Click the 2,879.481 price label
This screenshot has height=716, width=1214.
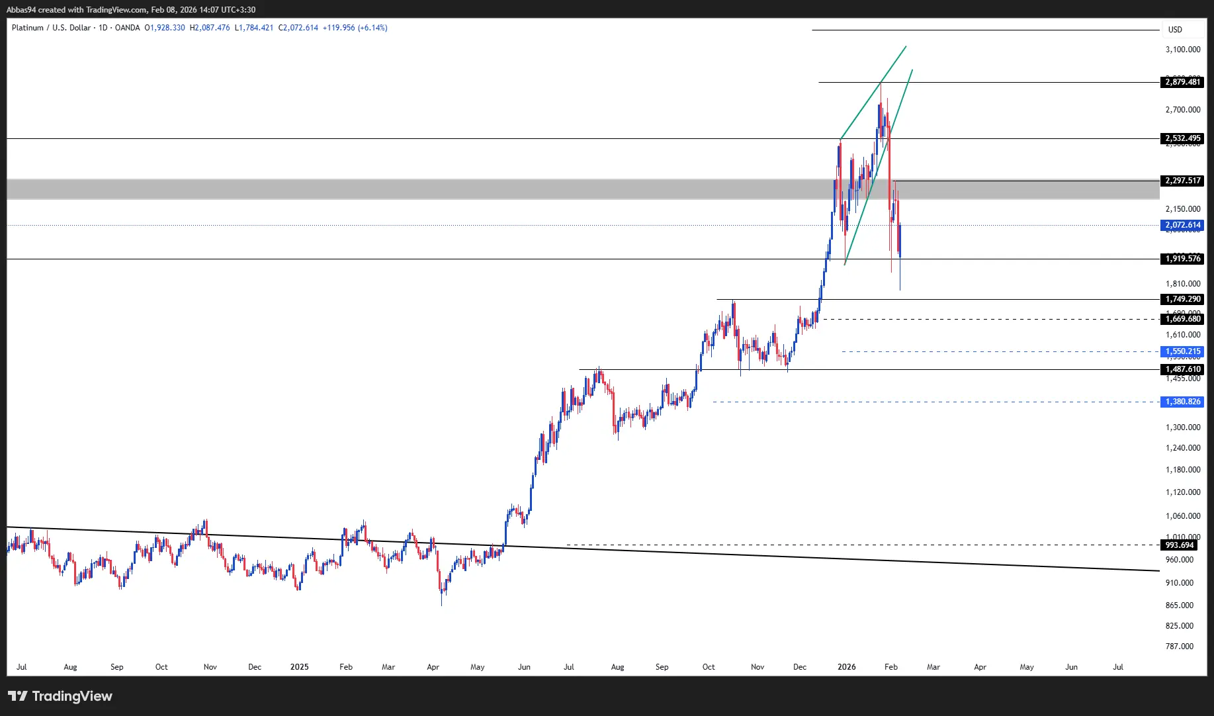click(1183, 82)
